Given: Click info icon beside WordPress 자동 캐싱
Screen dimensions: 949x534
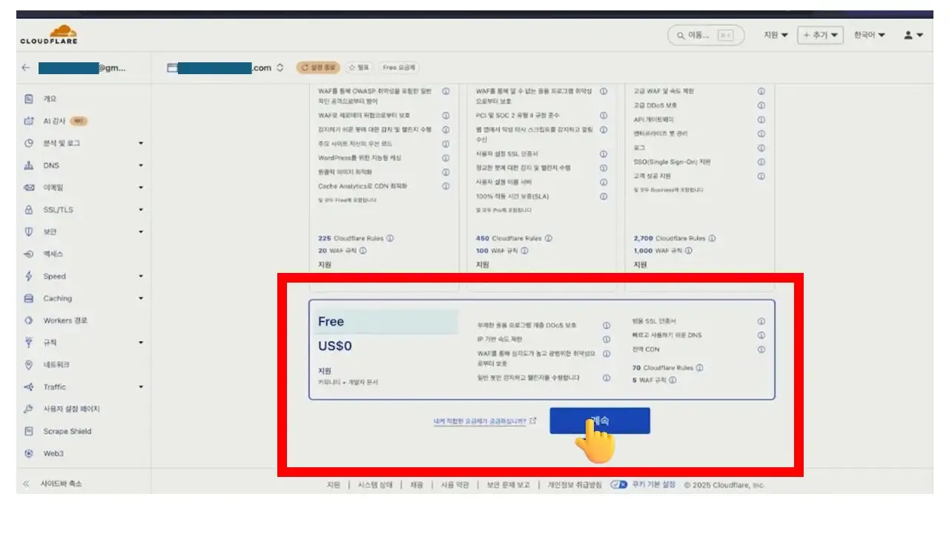Looking at the screenshot, I should tap(446, 158).
